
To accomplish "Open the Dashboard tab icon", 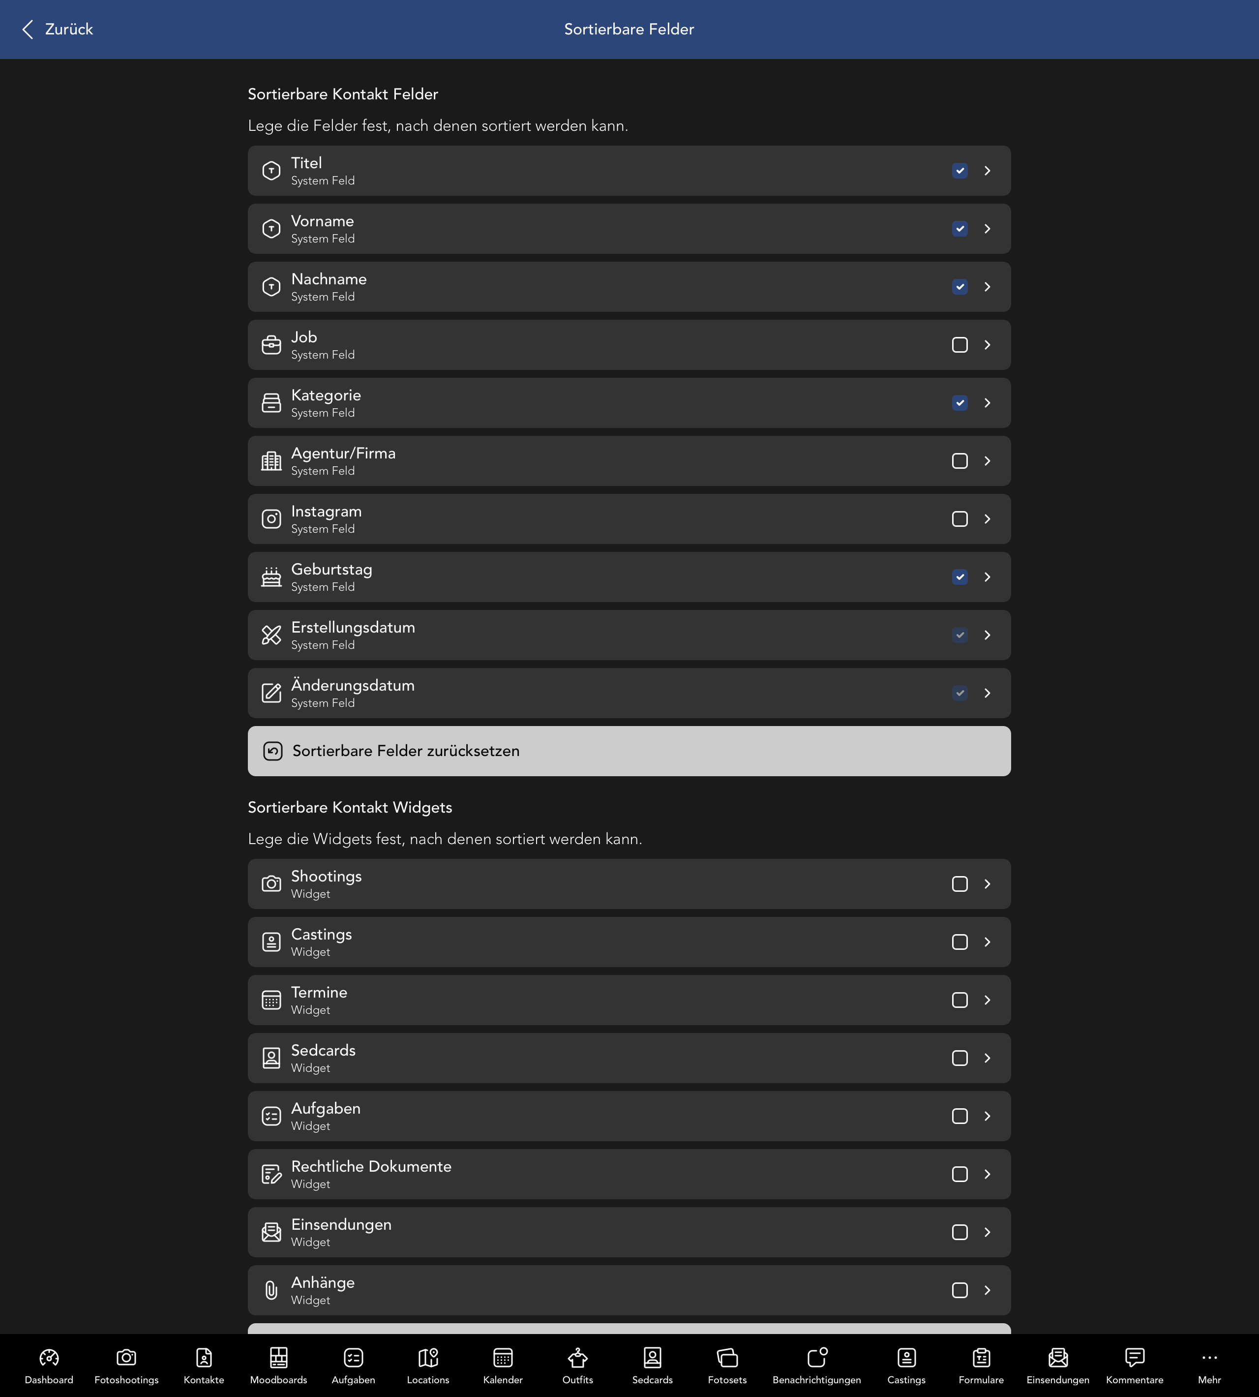I will pos(49,1358).
